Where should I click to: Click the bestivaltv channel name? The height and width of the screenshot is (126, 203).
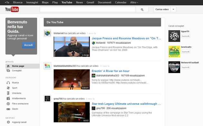click(x=186, y=47)
